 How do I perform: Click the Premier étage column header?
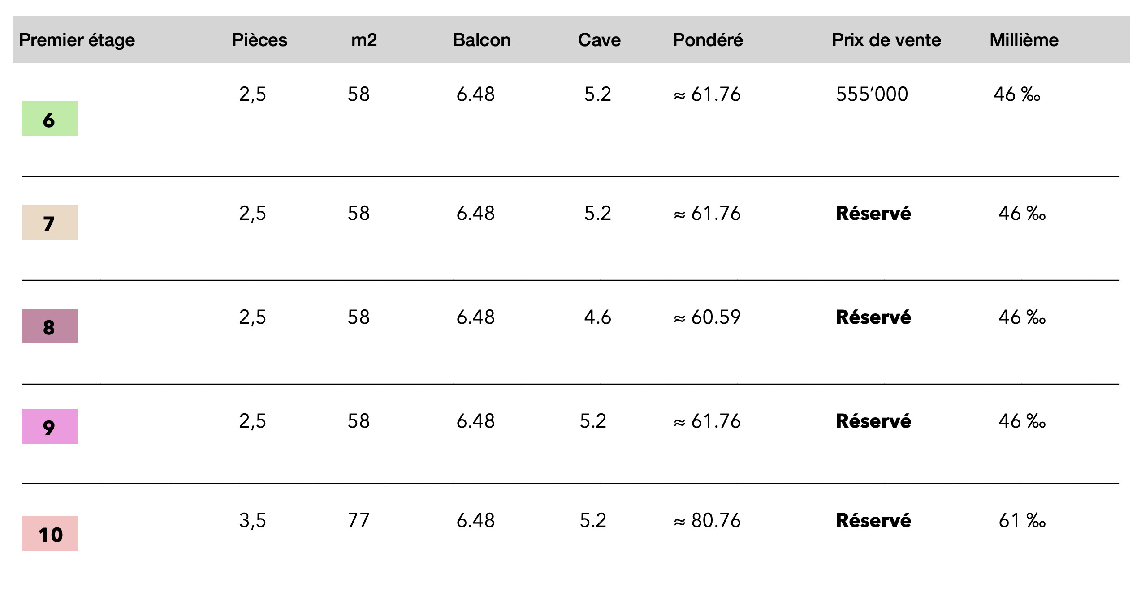point(77,40)
